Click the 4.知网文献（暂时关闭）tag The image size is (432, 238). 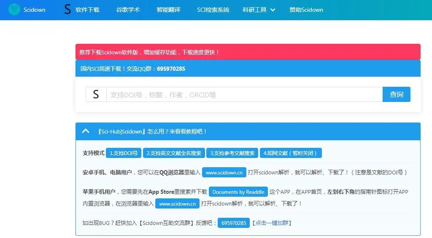[291, 153]
